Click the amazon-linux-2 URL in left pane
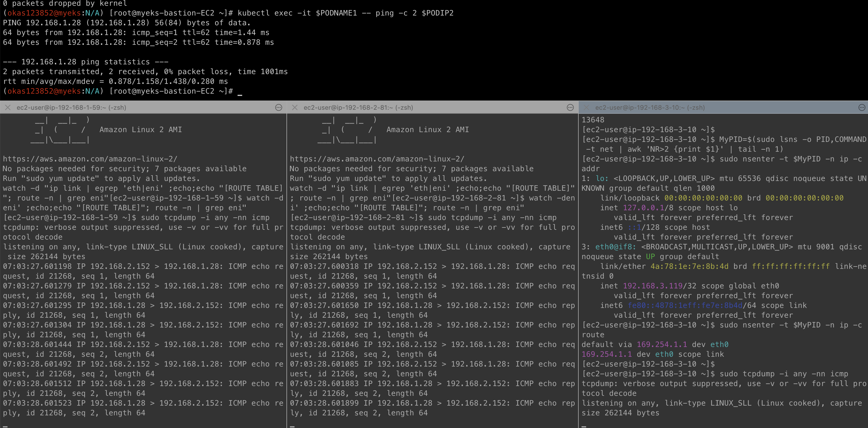Viewport: 868px width, 428px height. tap(90, 159)
